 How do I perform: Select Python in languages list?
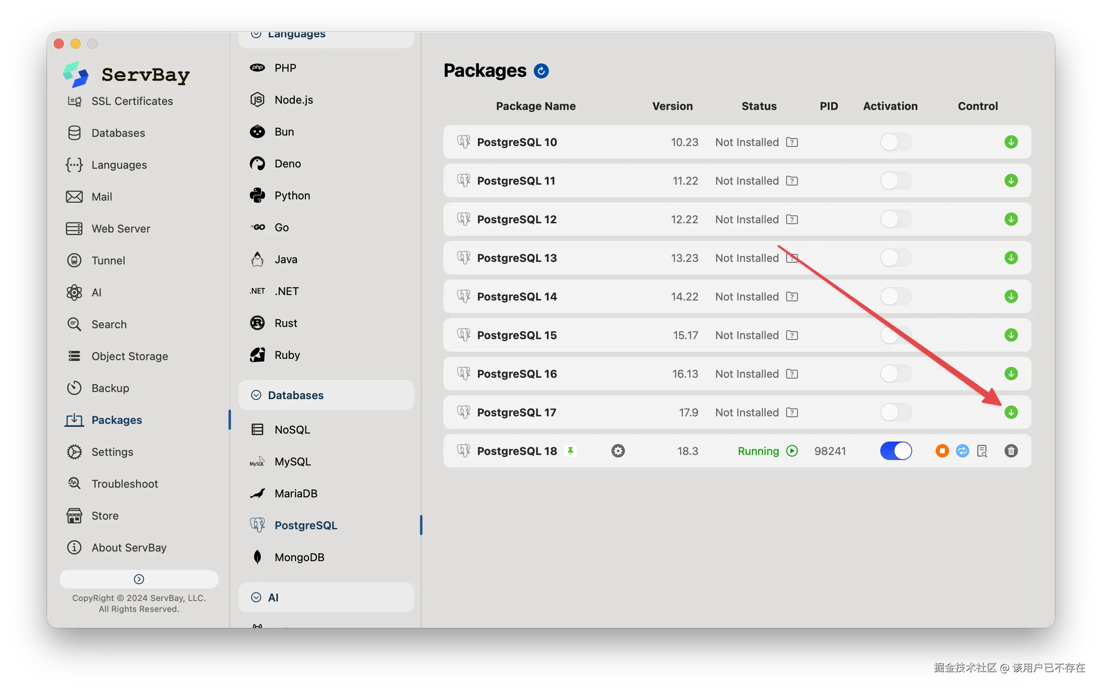[292, 195]
